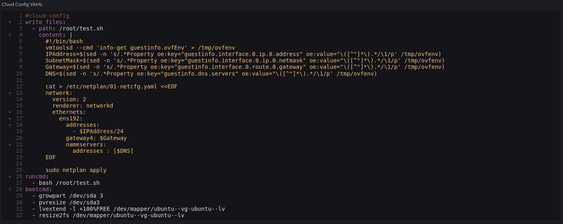
Task: Collapse the content block fold arrow on line 4
Action: (10, 35)
